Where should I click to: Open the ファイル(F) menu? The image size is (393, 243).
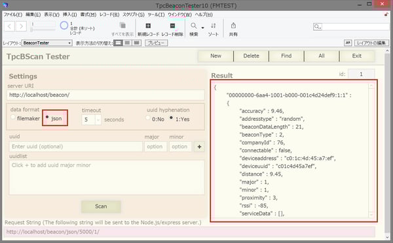pos(12,14)
